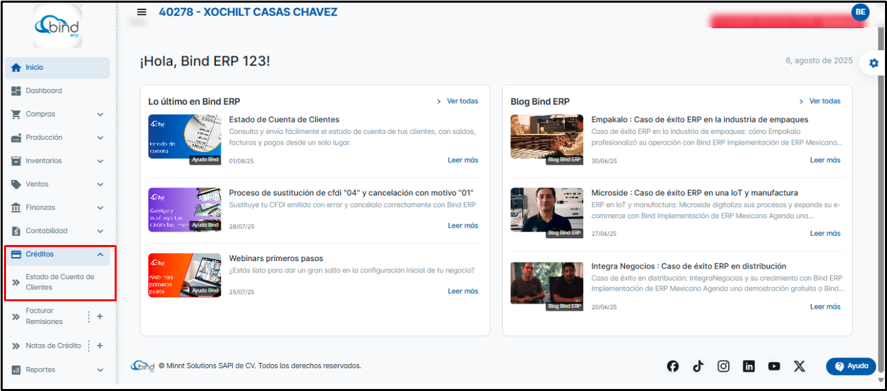Open the settings gear icon
887x391 pixels.
(873, 63)
